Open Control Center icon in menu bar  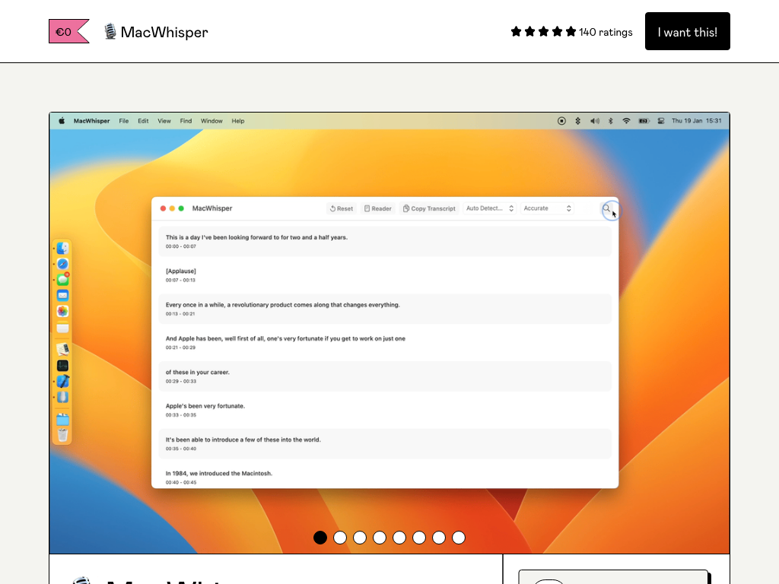pos(661,121)
